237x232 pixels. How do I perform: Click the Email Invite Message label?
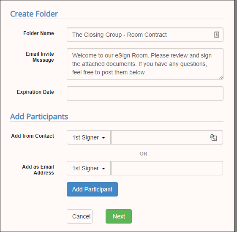click(x=40, y=57)
